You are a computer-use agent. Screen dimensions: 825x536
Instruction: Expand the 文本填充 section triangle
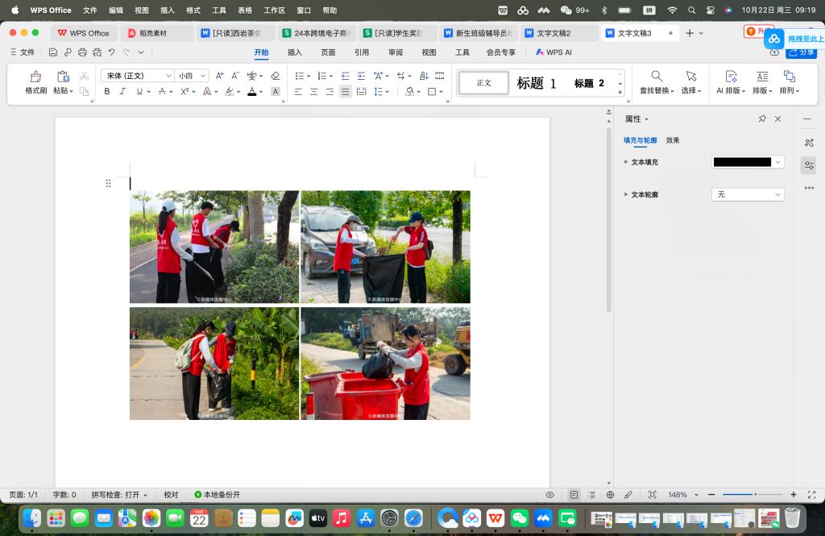coord(626,162)
